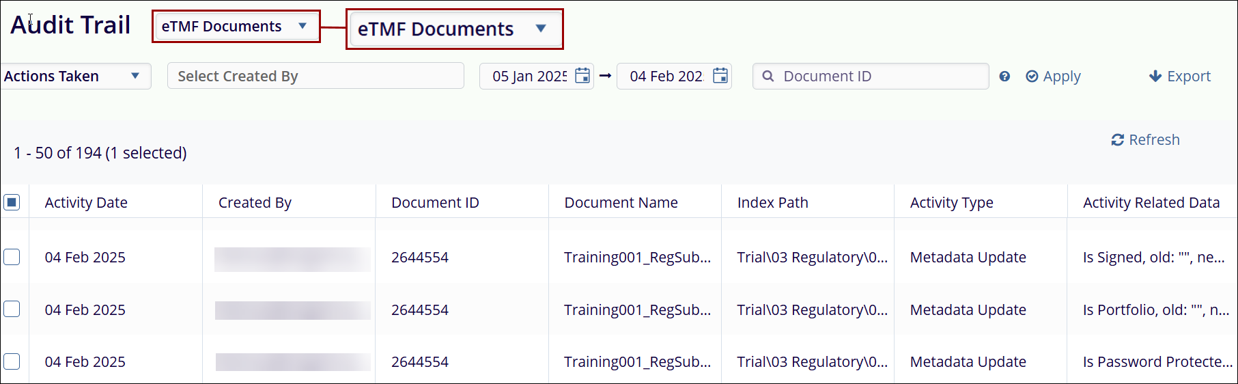Check the first row's Is Signed checkbox
Screen dimensions: 1238x384
[x=12, y=257]
